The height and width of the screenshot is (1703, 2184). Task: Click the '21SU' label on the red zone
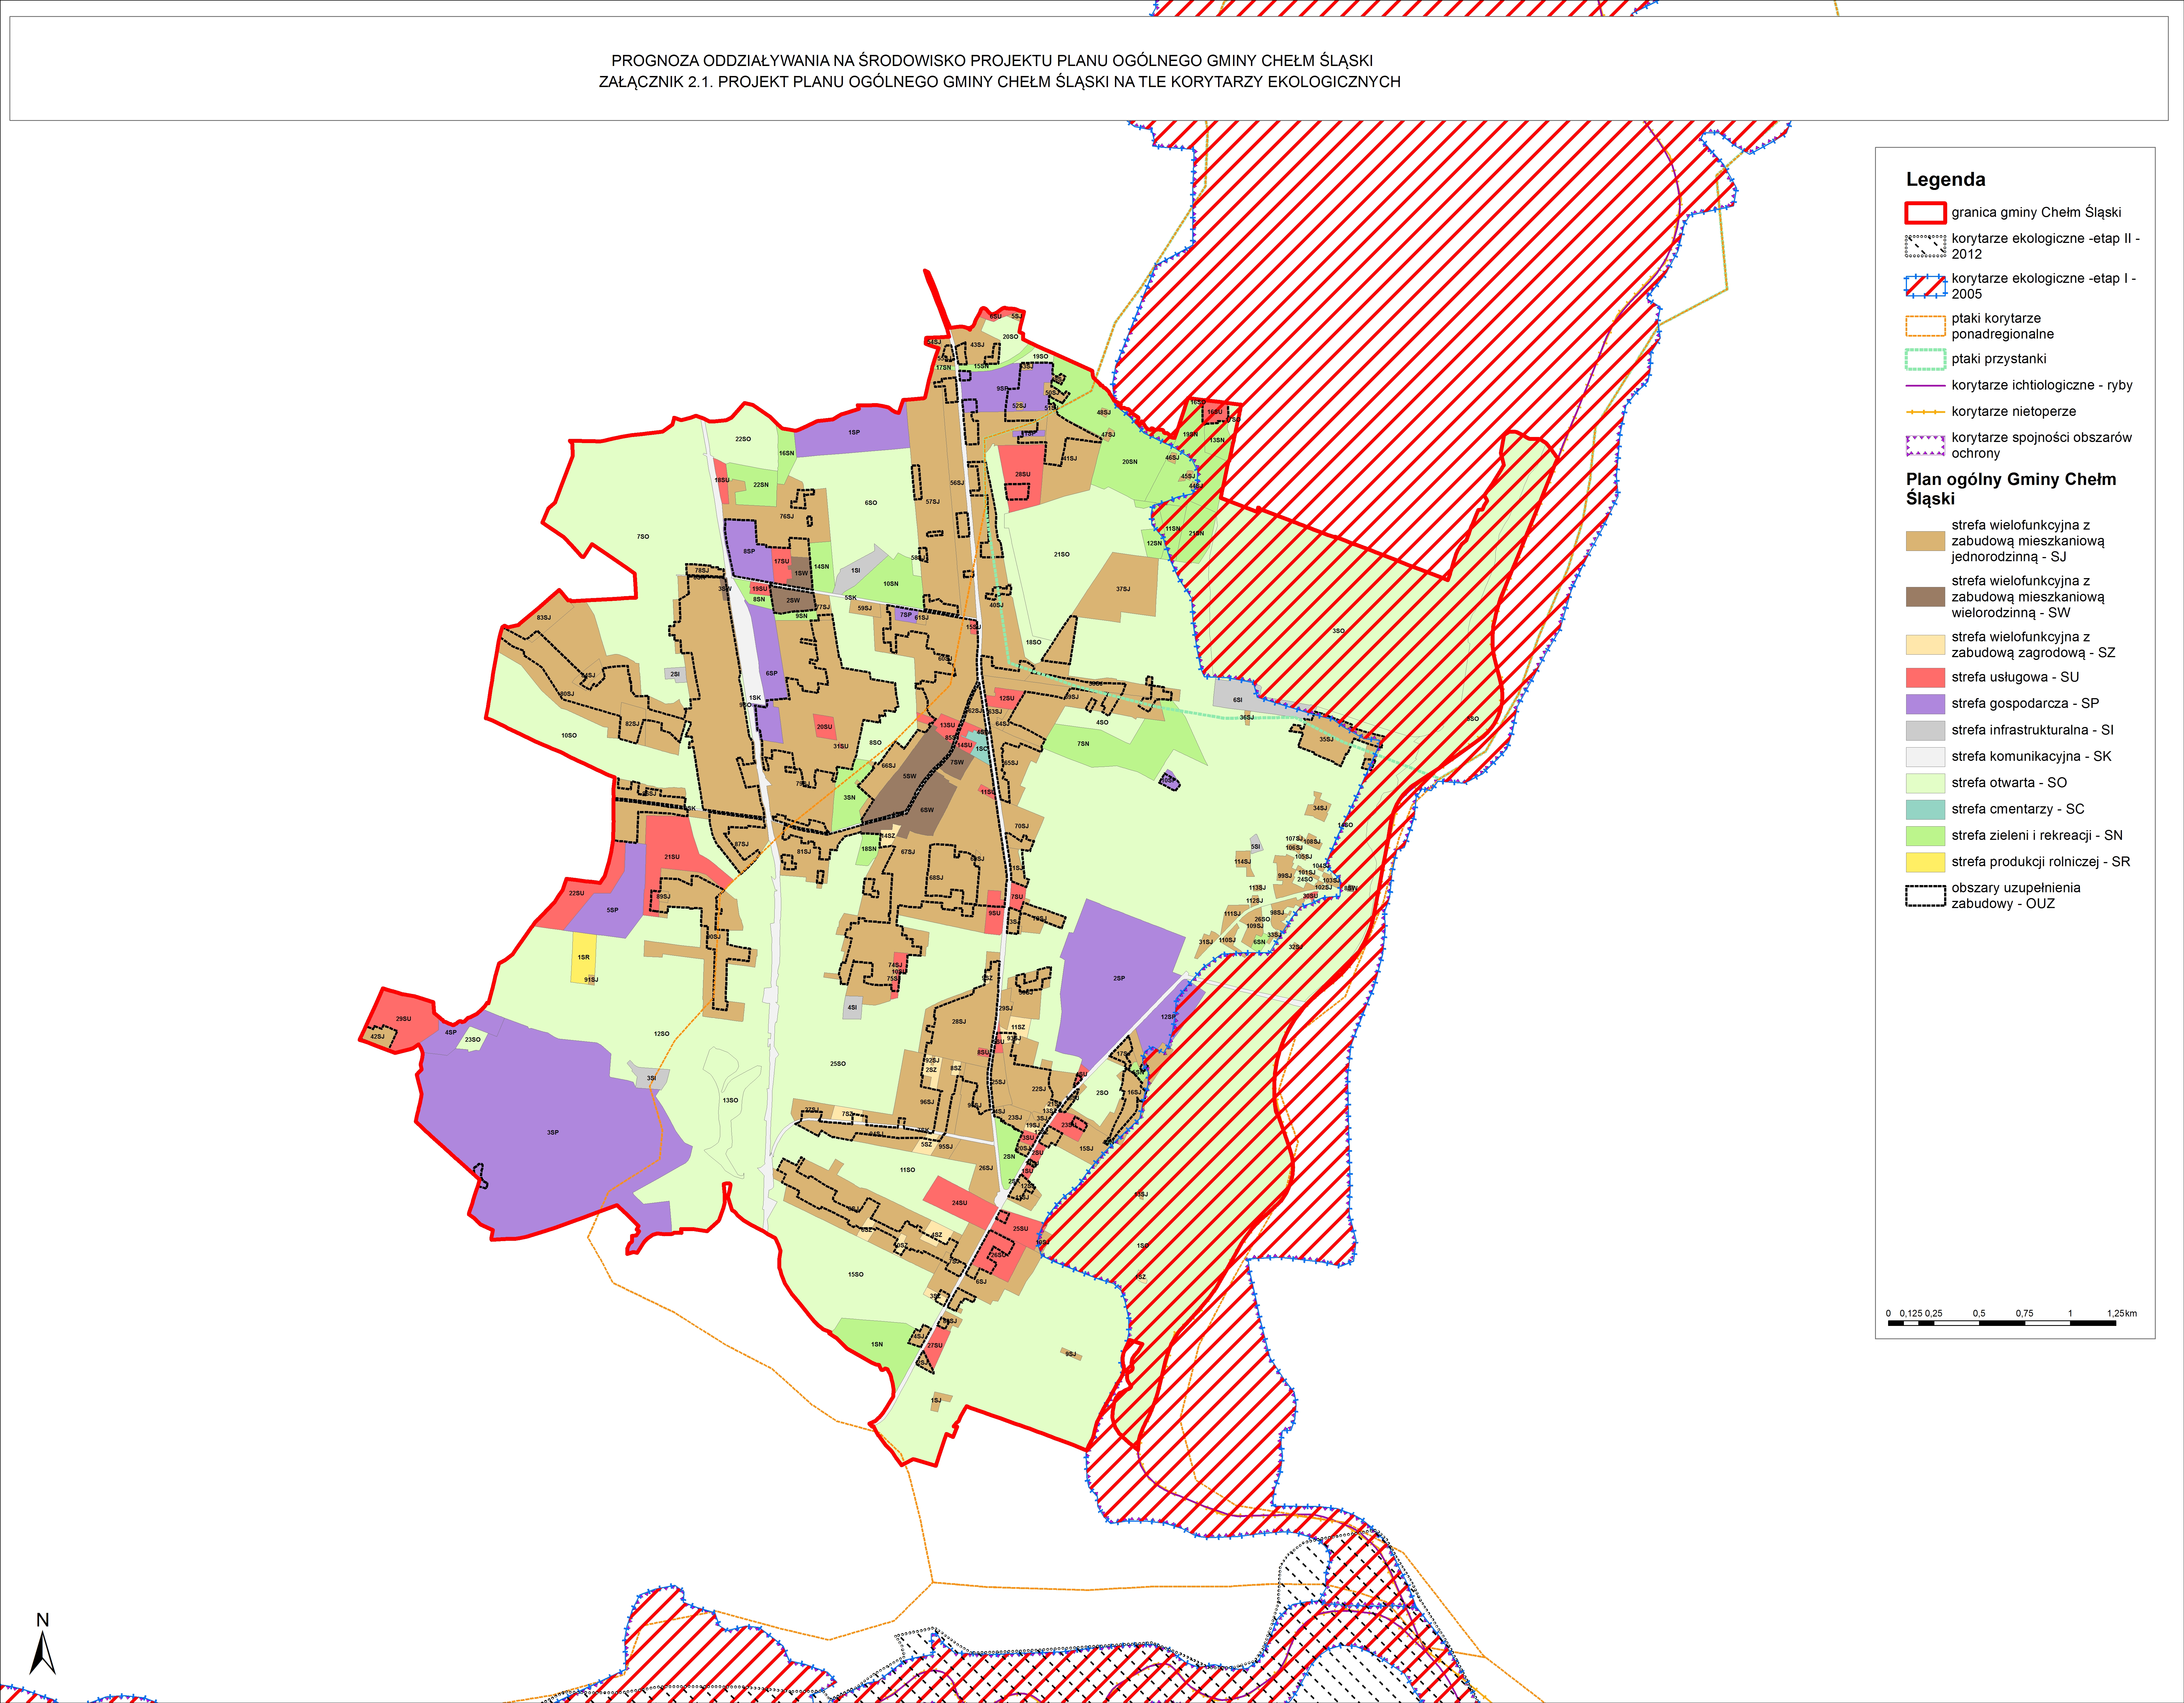pos(672,857)
